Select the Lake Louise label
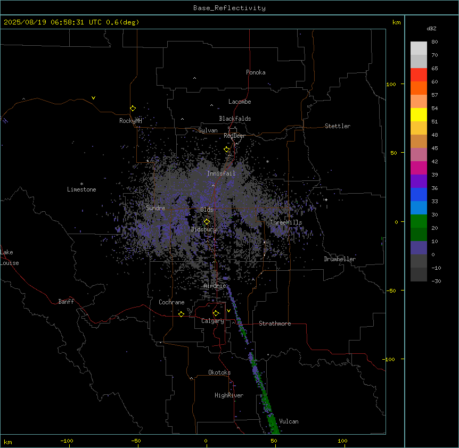The image size is (459, 448). tap(10, 258)
